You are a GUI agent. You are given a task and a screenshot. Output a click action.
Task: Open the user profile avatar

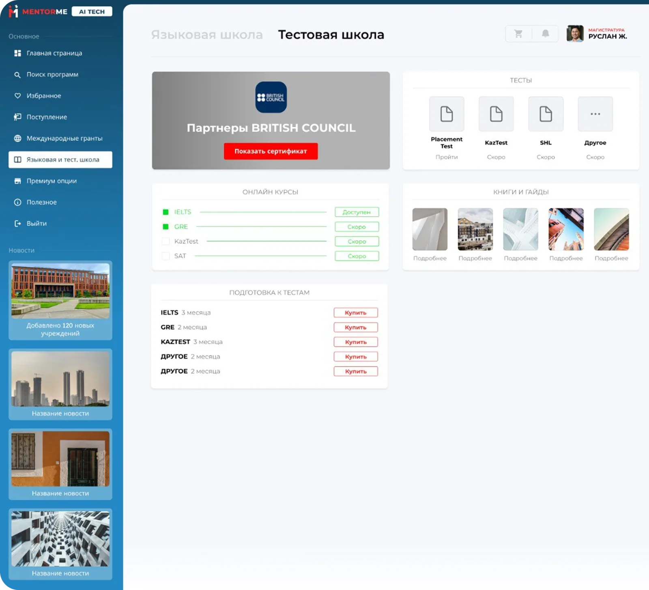coord(575,34)
